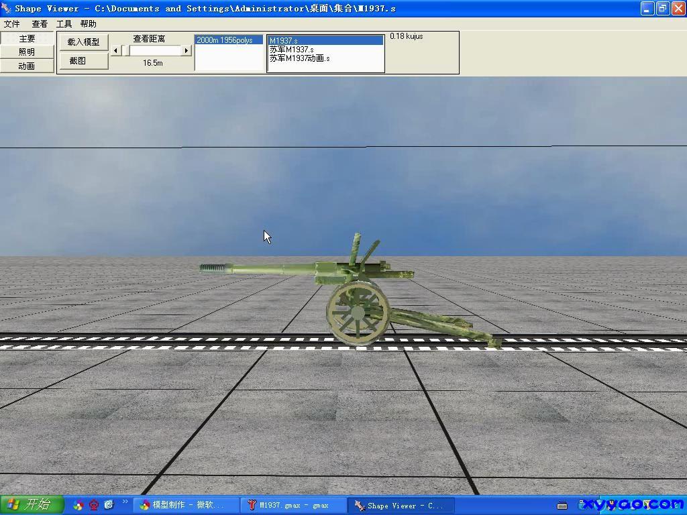
Task: Switch to M1937.gmax taskbar window
Action: tap(293, 506)
